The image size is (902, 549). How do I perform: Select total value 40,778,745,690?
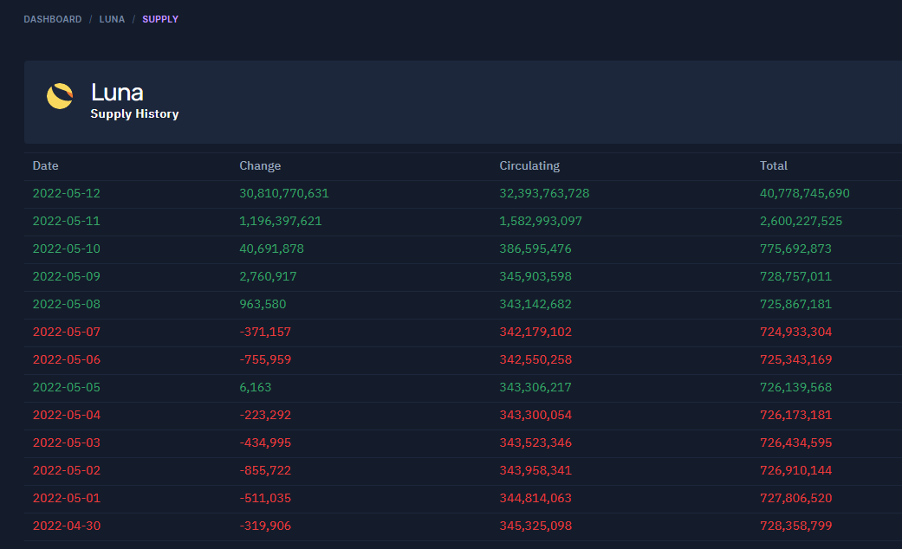[805, 193]
